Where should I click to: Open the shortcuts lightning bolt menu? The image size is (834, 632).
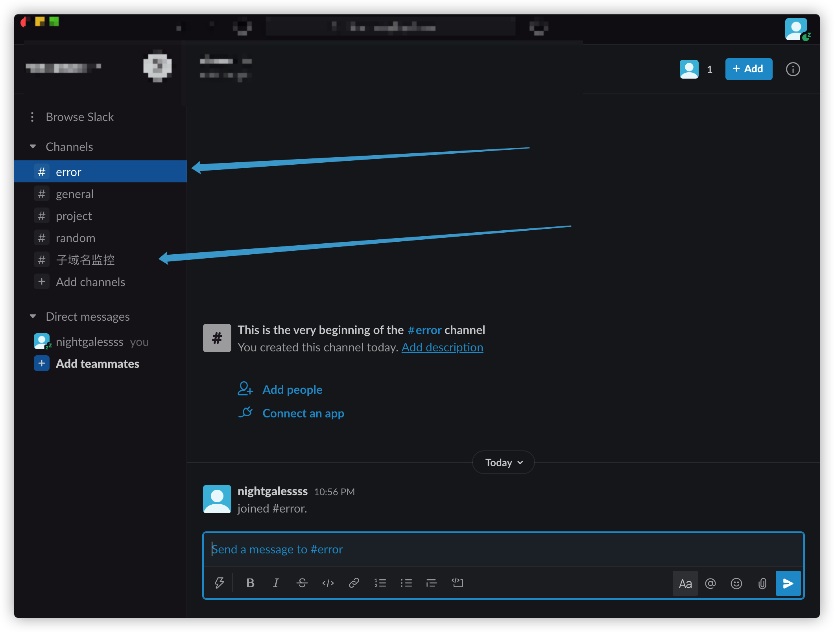pos(219,583)
